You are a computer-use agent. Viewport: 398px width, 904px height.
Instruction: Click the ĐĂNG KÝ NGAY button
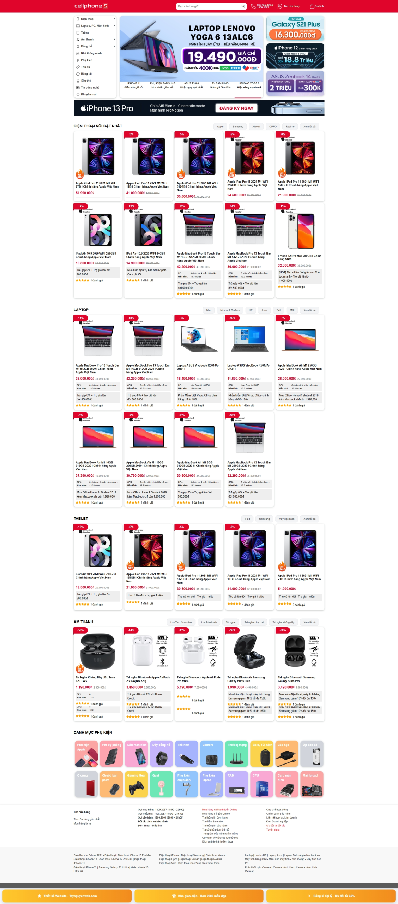(236, 108)
